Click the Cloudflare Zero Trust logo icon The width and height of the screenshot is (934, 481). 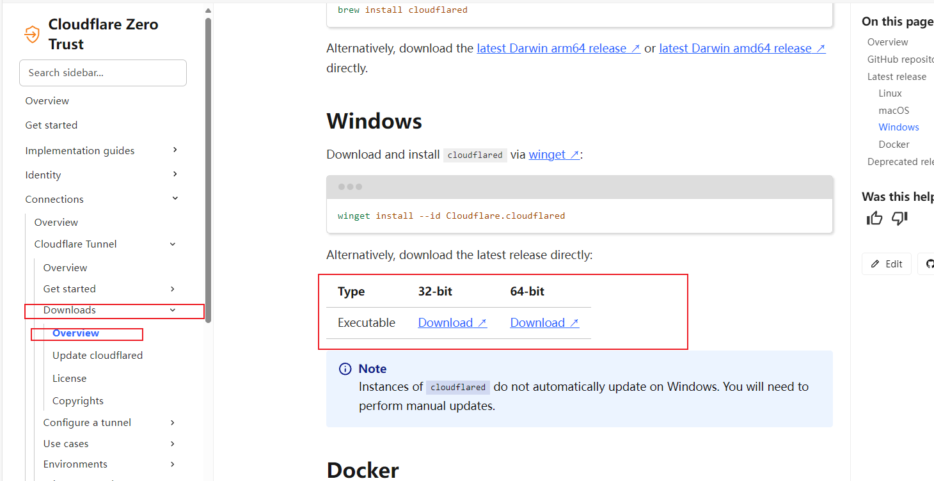tap(31, 35)
